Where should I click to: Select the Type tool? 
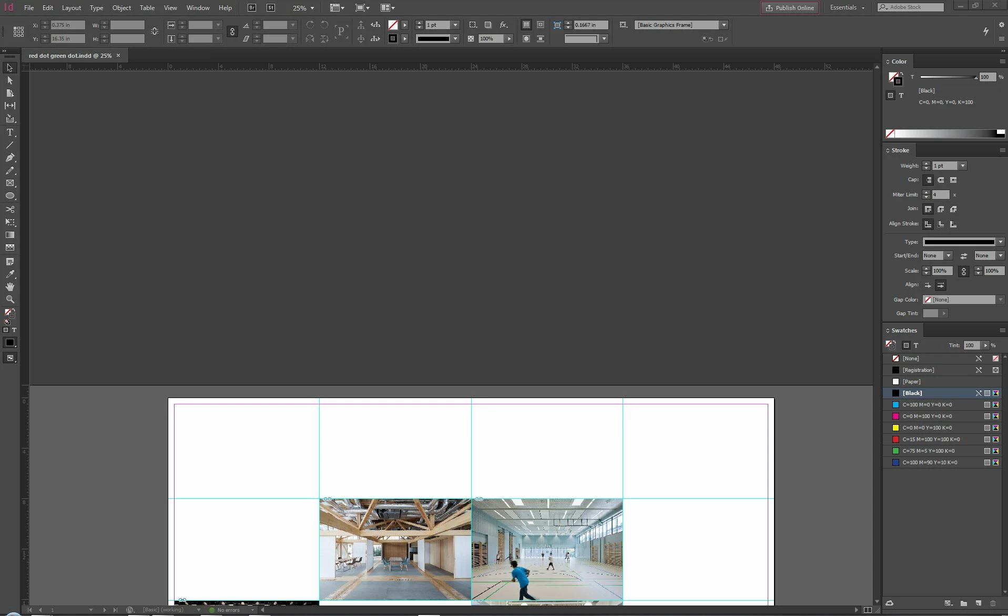click(9, 132)
